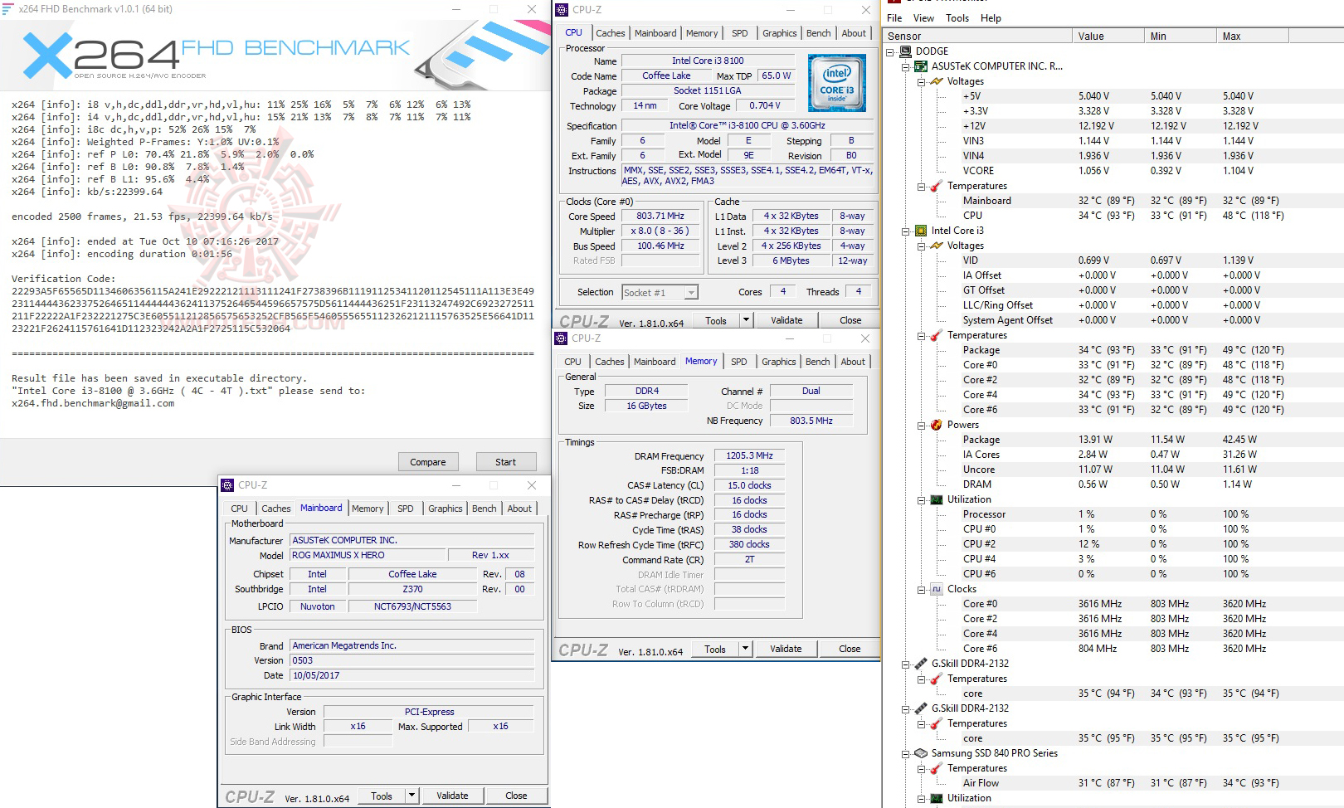Select the Samsung SSD 840 PRO drive icon
Image resolution: width=1344 pixels, height=808 pixels.
pos(921,753)
